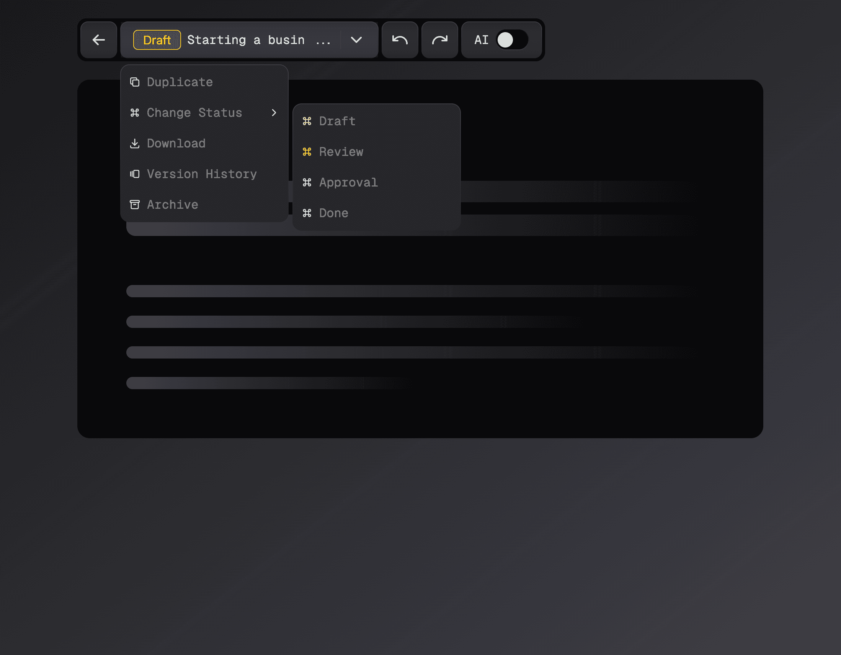This screenshot has width=841, height=655.
Task: Click the document title Starting a busin
Action: [x=246, y=40]
